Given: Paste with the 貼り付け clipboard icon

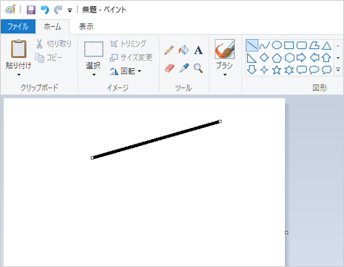Looking at the screenshot, I should (x=19, y=49).
